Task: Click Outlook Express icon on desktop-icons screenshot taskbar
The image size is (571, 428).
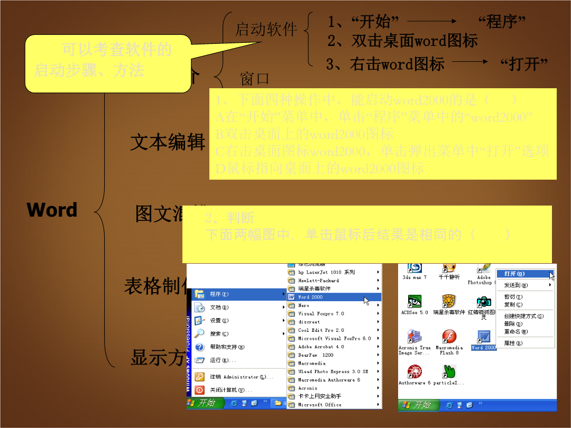Action: tap(470, 405)
